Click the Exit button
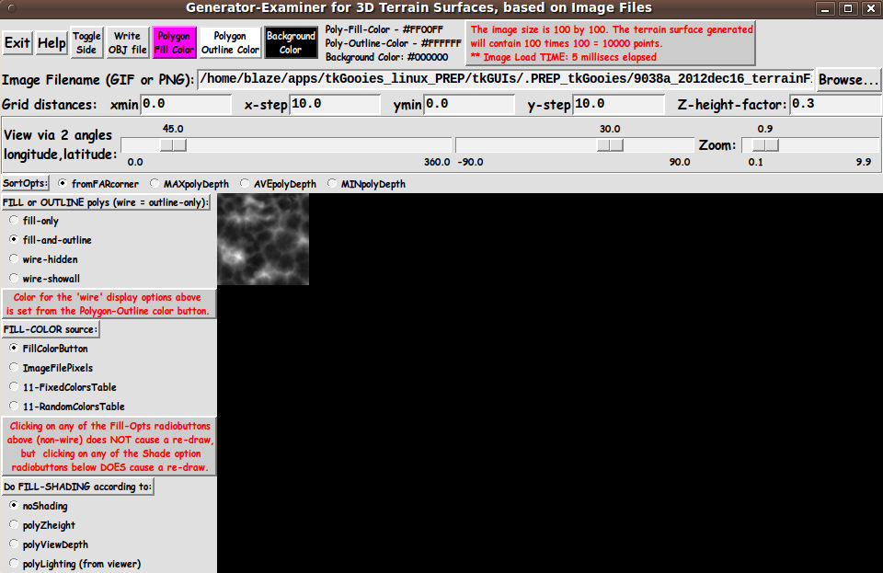Viewport: 883px width, 573px height. coord(17,43)
